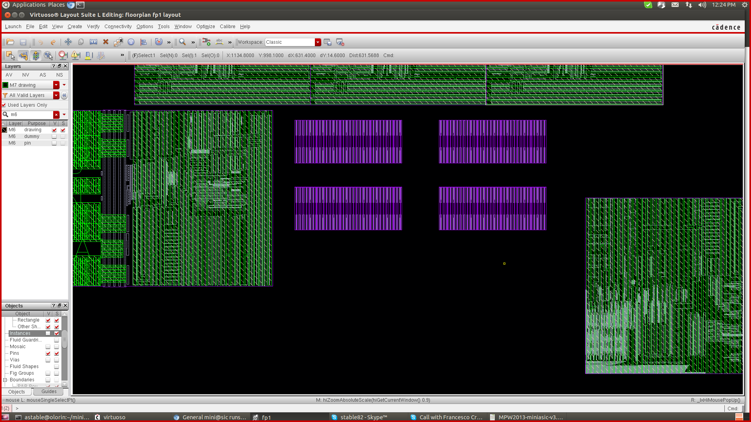Clear the m6 layer search field

pos(56,114)
